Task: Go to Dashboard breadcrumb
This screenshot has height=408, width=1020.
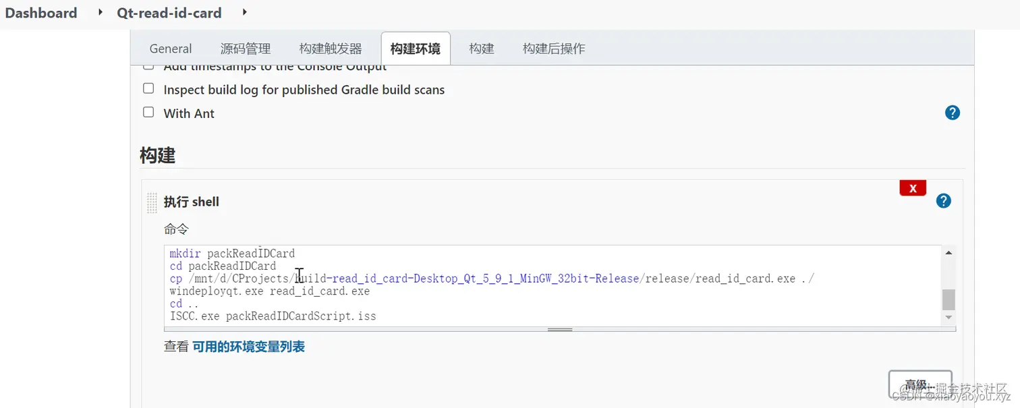Action: coord(41,13)
